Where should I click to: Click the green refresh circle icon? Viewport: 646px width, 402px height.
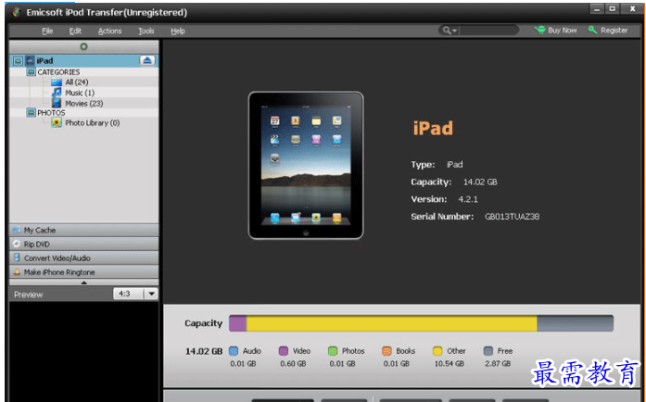83,46
